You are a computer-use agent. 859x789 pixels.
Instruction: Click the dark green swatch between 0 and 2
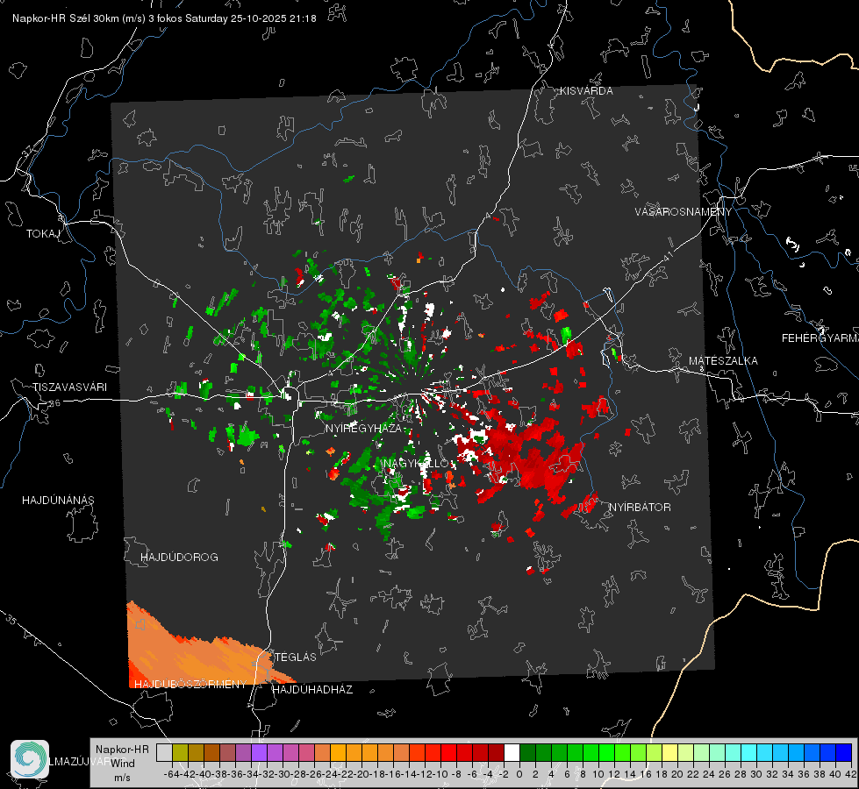tap(527, 752)
